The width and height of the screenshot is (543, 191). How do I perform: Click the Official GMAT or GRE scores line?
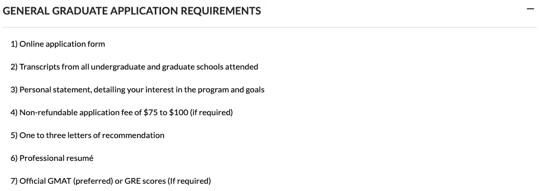point(111,181)
